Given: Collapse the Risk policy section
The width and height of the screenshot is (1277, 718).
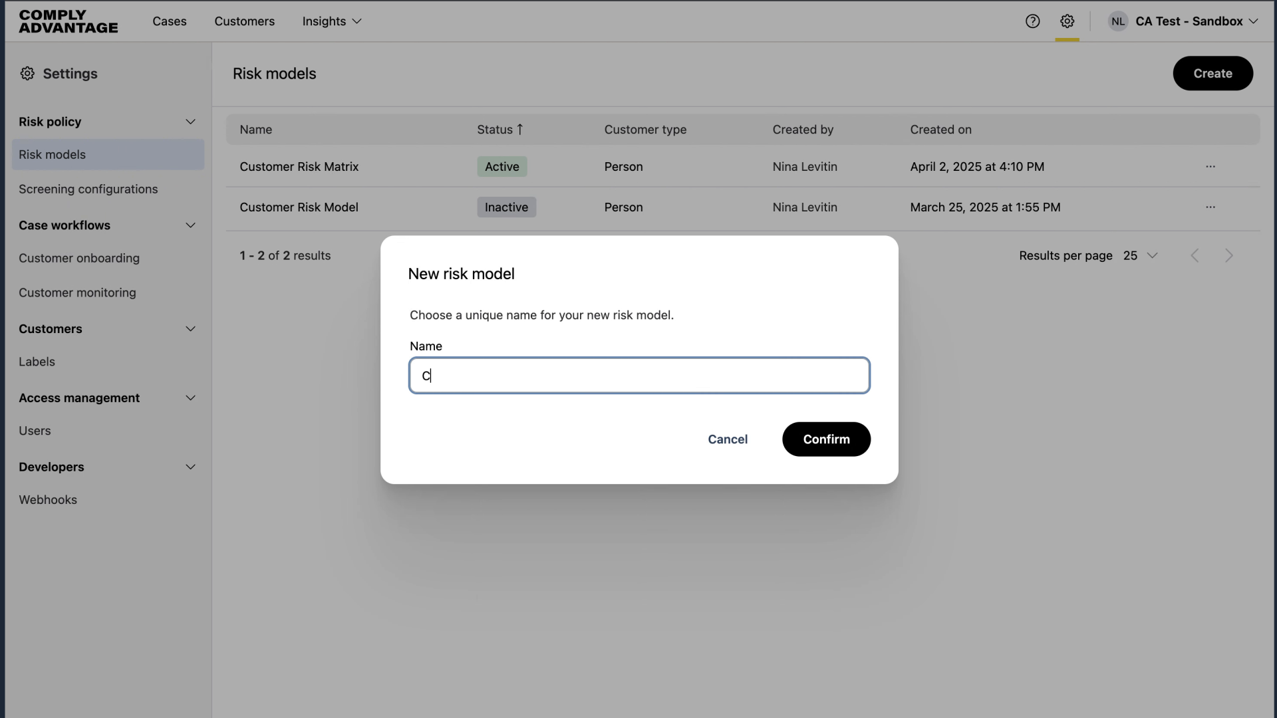Looking at the screenshot, I should 190,122.
